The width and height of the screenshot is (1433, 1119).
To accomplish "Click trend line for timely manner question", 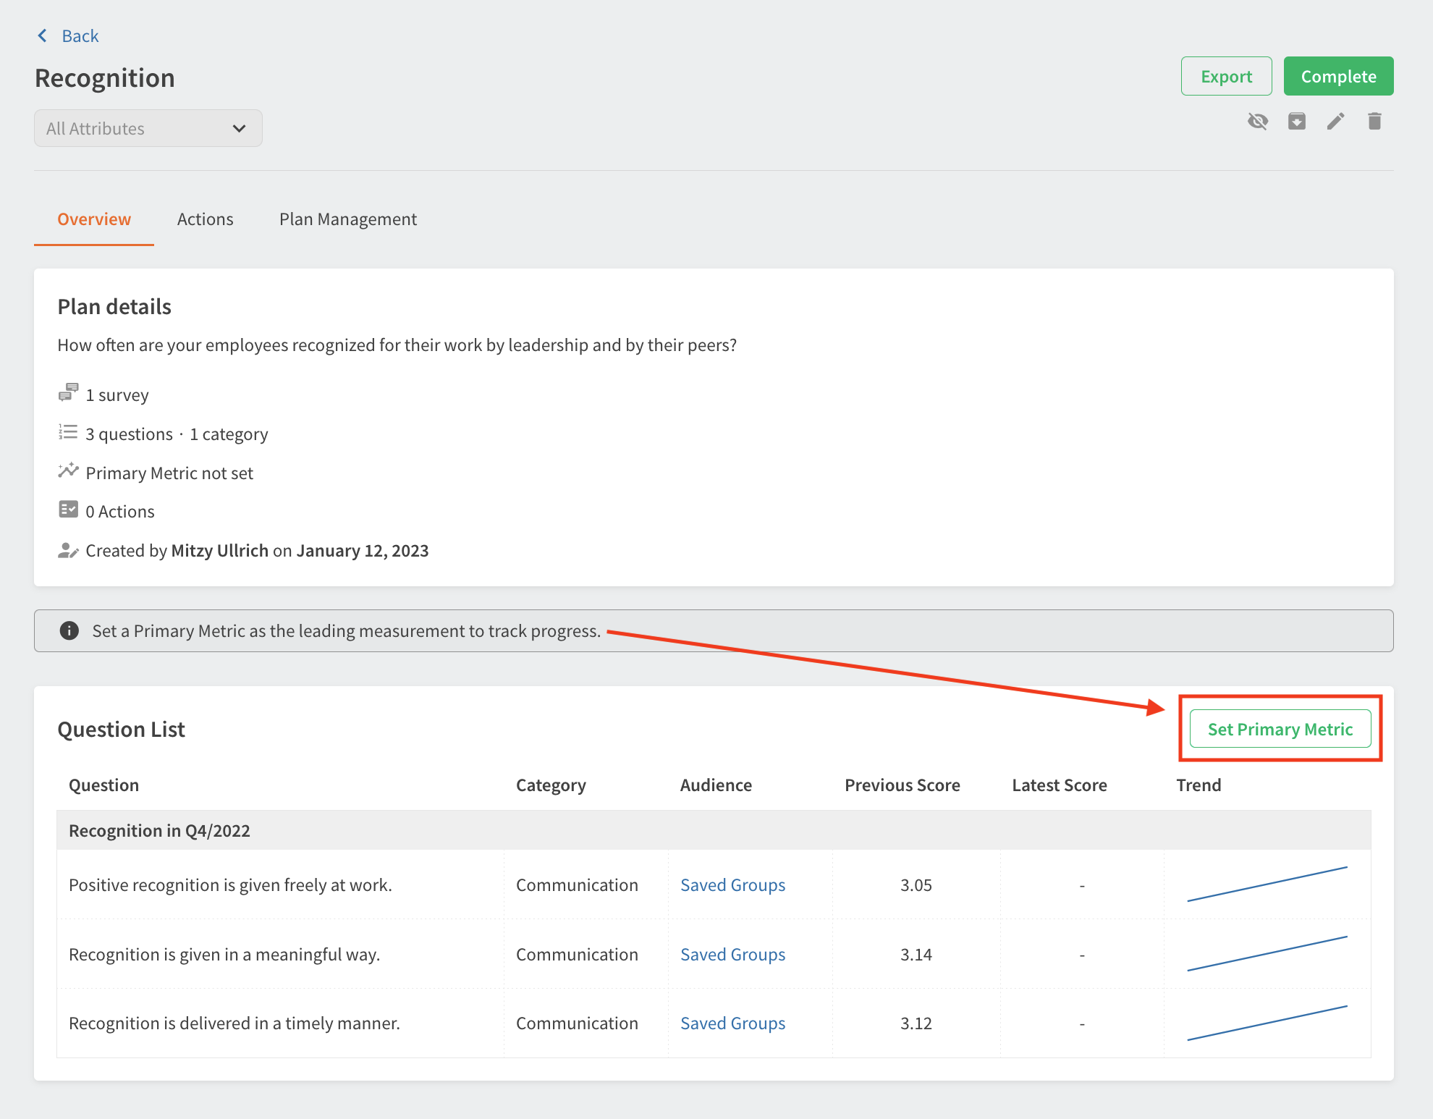I will pos(1267,1023).
